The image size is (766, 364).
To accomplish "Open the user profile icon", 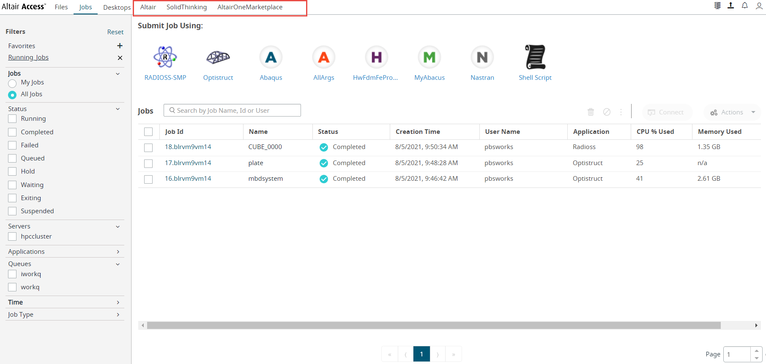I will click(759, 5).
